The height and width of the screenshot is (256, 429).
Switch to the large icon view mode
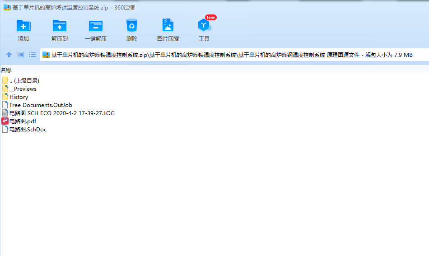21,55
